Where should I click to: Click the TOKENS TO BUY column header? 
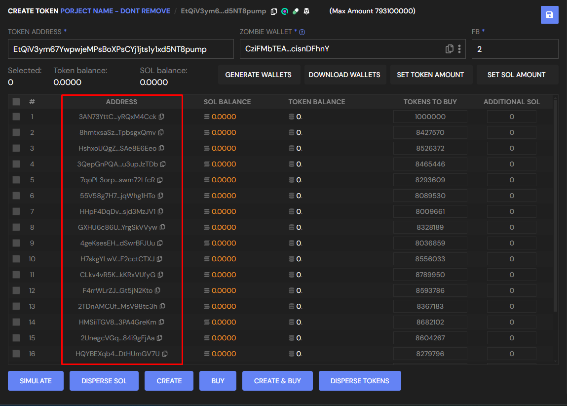point(430,102)
